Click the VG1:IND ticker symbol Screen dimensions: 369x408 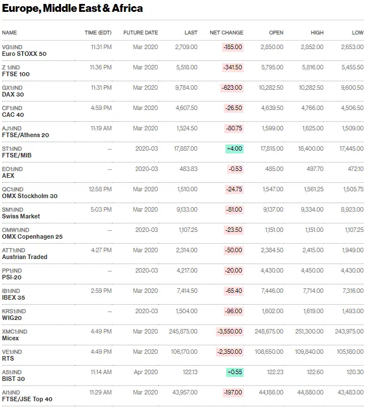point(12,47)
